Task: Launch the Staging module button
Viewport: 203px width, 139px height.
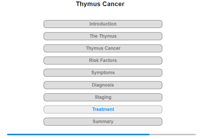Action: point(103,97)
